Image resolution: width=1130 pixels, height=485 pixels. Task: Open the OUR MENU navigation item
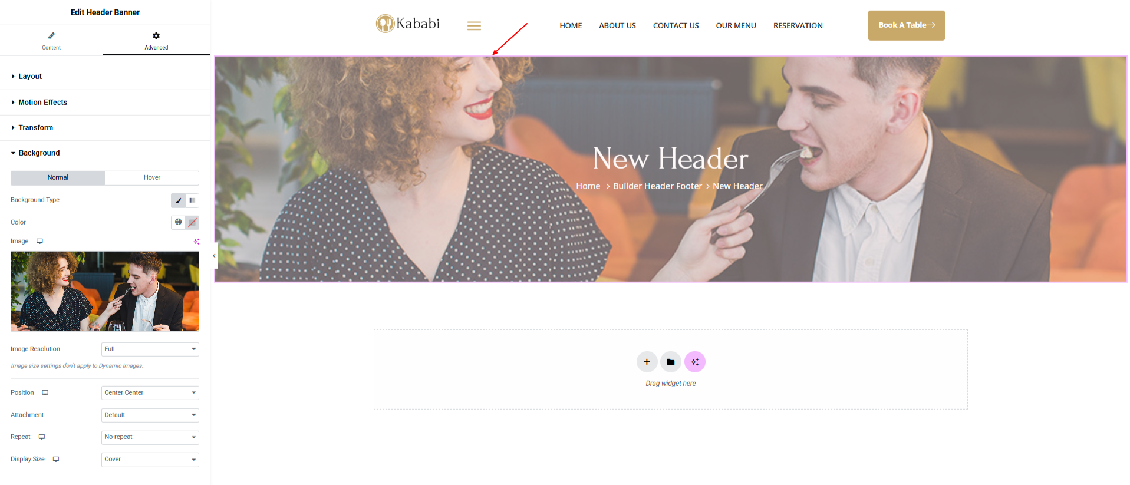click(736, 25)
